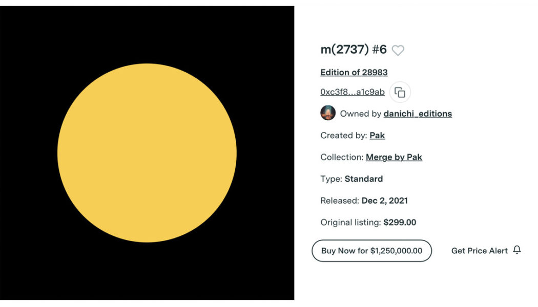Click the 0xc3f8...a1c9ab address link
The image size is (538, 307).
pos(353,92)
